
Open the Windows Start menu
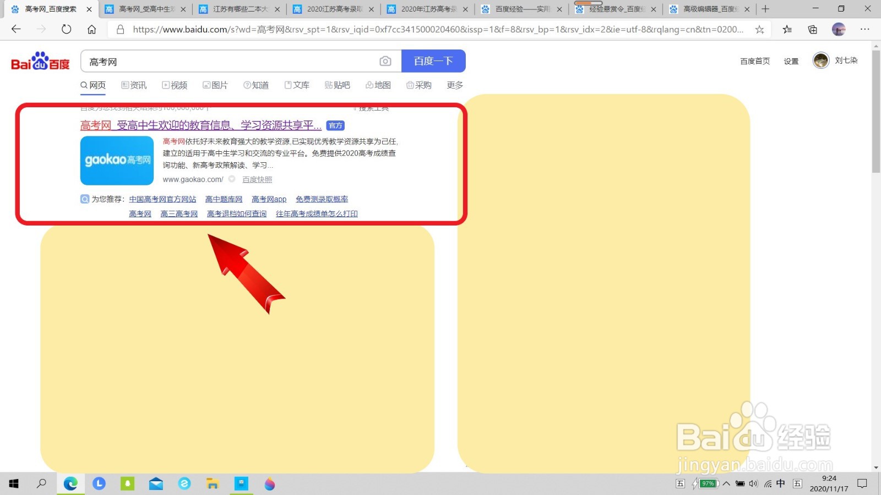pos(14,484)
